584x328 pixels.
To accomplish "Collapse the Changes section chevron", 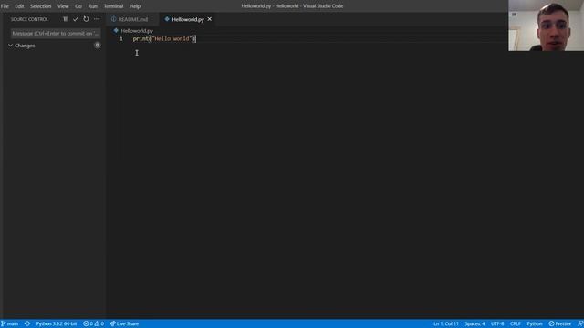I will tap(10, 46).
